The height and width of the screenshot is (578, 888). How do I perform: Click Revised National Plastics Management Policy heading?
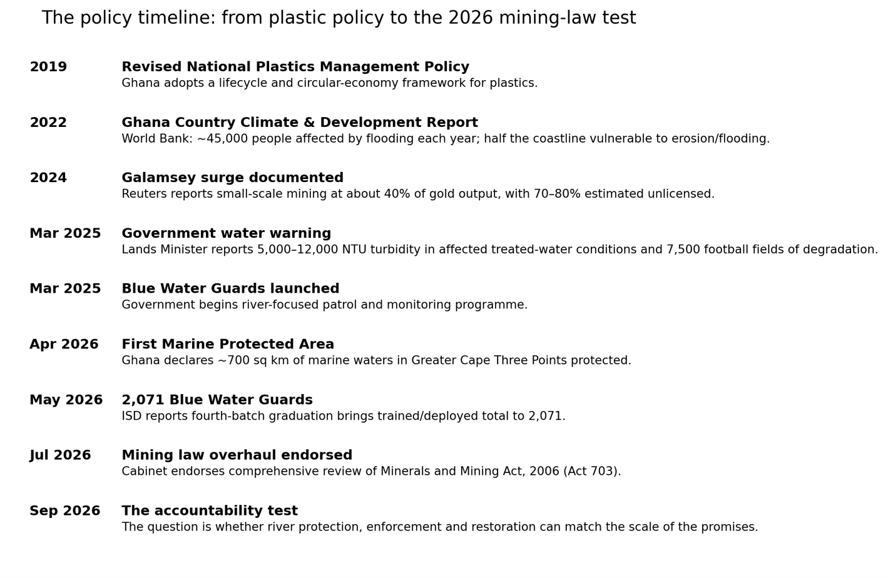pos(295,67)
